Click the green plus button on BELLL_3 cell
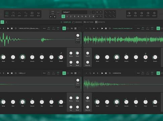Viewport: 163px width, 121px height. 64,73
